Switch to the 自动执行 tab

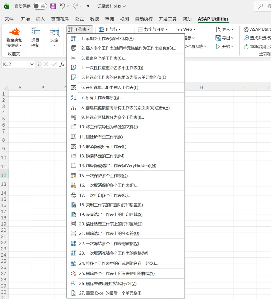(x=144, y=19)
